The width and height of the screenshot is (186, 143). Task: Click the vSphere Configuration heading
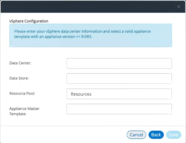coord(29,21)
